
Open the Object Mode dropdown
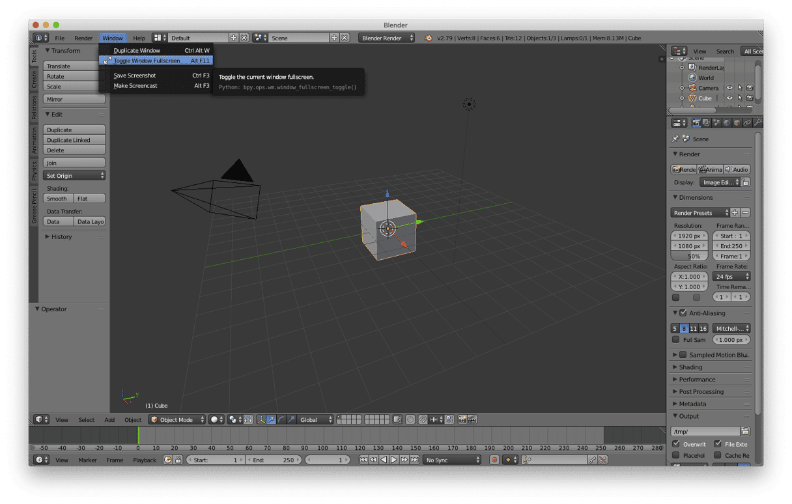tap(177, 420)
